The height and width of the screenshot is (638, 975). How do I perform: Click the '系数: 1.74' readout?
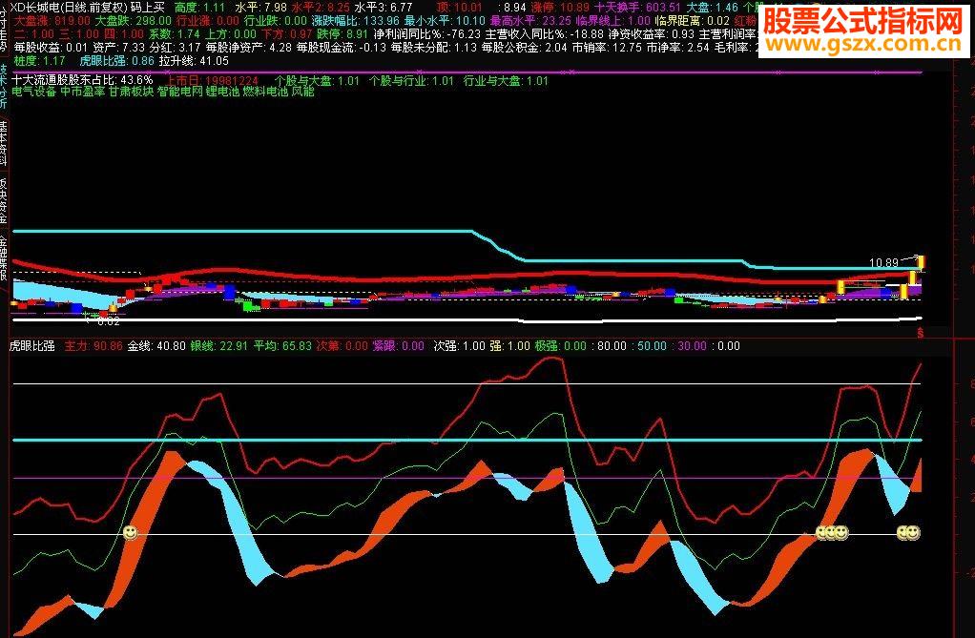point(174,34)
